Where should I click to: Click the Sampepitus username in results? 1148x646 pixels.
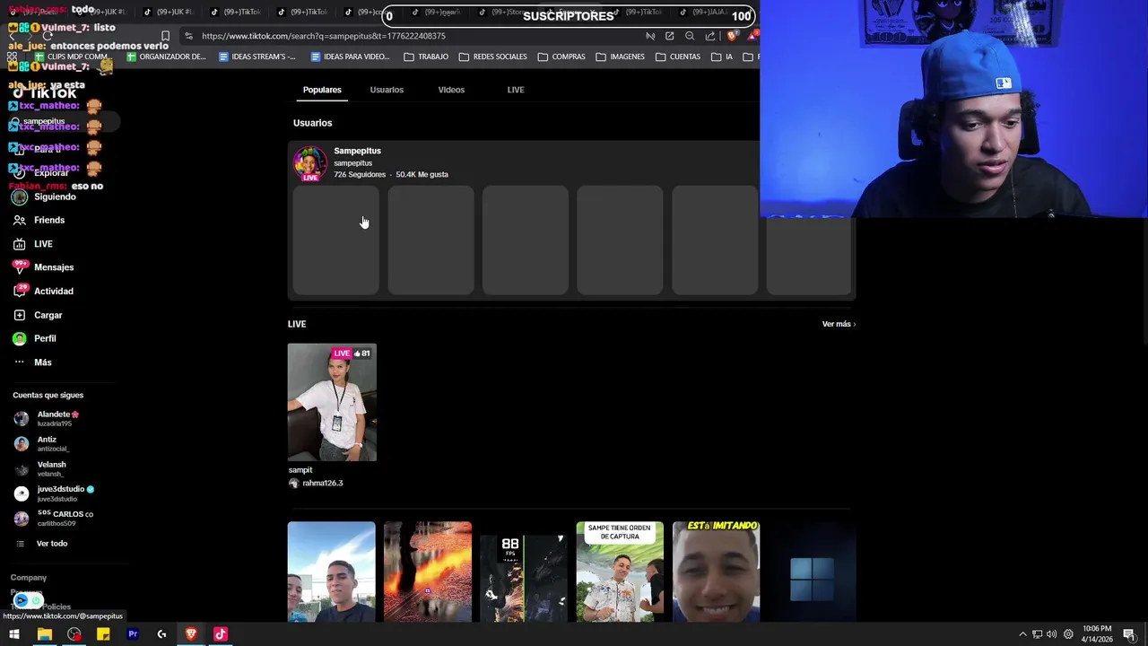pyautogui.click(x=357, y=151)
